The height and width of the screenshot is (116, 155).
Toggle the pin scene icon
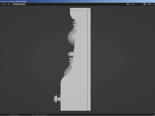pos(142,4)
